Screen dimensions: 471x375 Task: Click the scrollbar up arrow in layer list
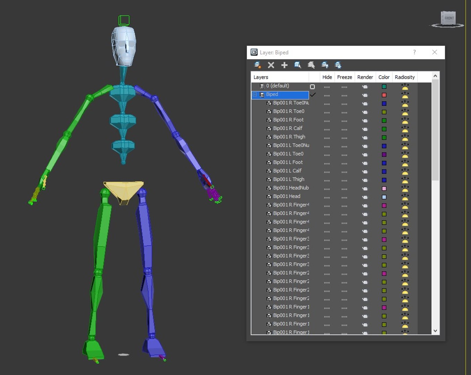point(435,76)
